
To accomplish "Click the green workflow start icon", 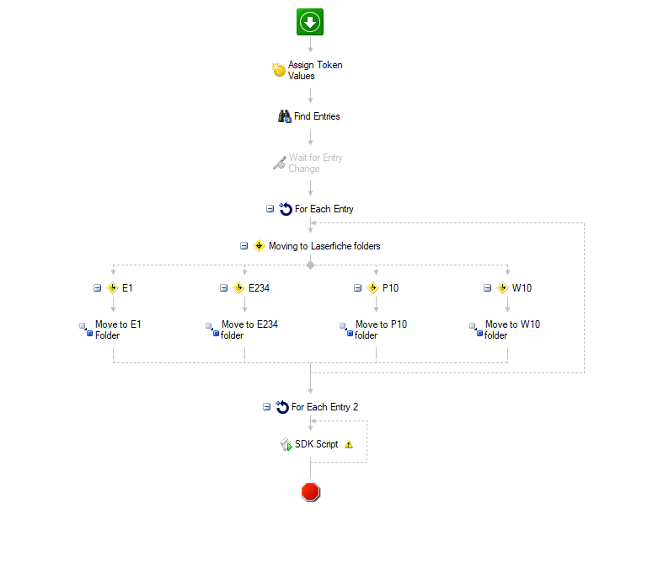I will (x=310, y=21).
